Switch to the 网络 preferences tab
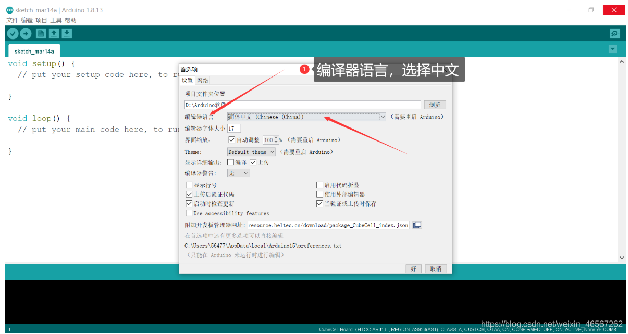Image resolution: width=628 pixels, height=334 pixels. coord(203,80)
